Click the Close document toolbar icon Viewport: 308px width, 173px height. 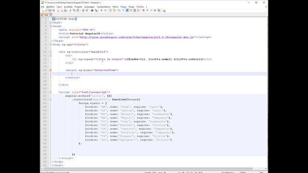(58, 11)
